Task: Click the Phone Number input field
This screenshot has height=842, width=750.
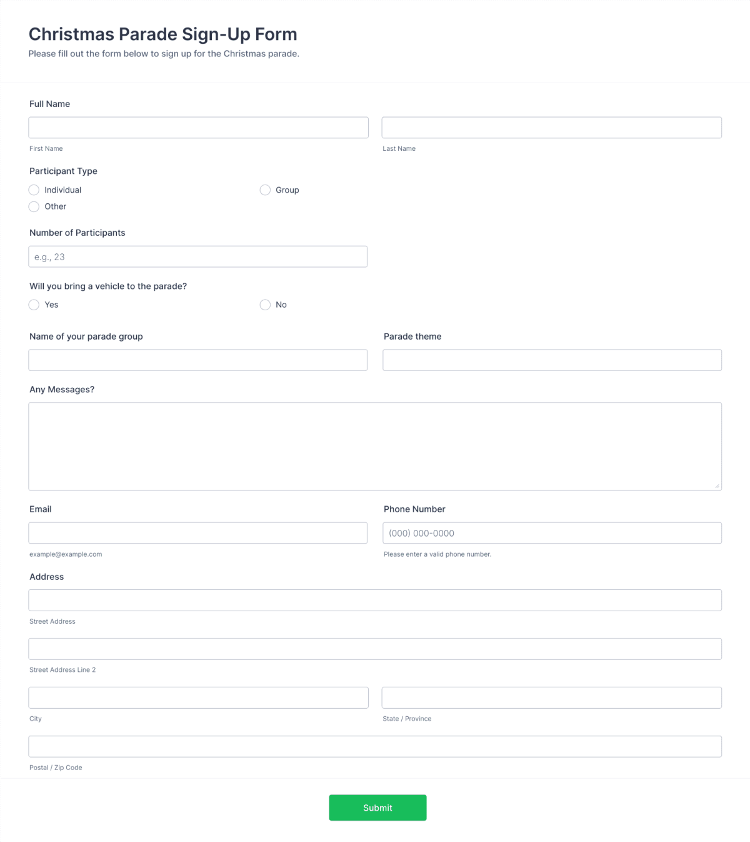Action: pos(551,532)
